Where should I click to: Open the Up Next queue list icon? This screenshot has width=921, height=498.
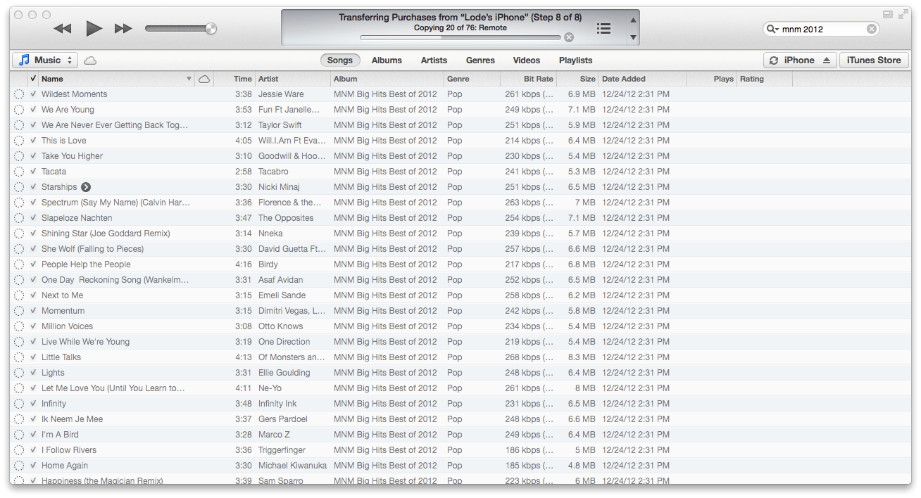tap(603, 28)
